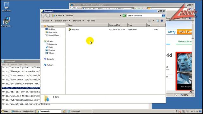Open the View menu in Notepad

[20, 64]
